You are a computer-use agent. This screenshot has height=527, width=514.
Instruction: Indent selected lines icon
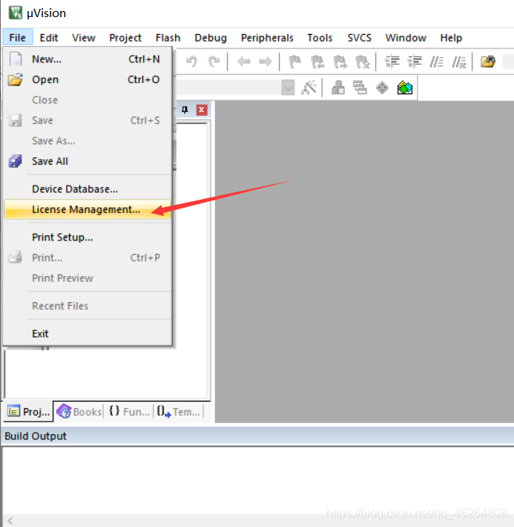coord(392,62)
